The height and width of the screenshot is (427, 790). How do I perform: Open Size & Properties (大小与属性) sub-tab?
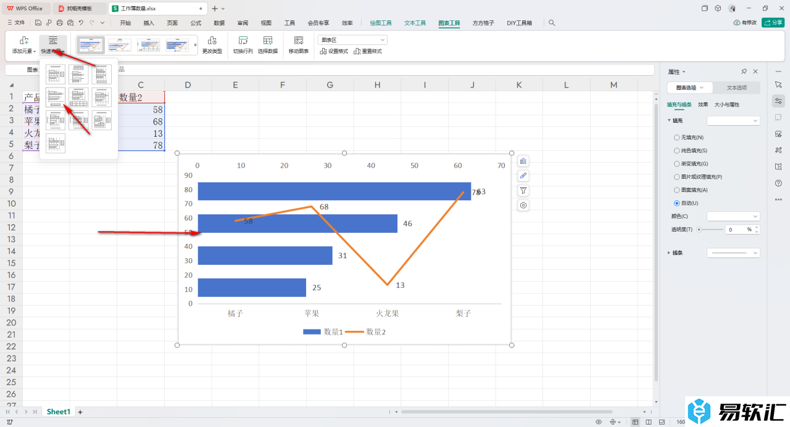tap(727, 105)
